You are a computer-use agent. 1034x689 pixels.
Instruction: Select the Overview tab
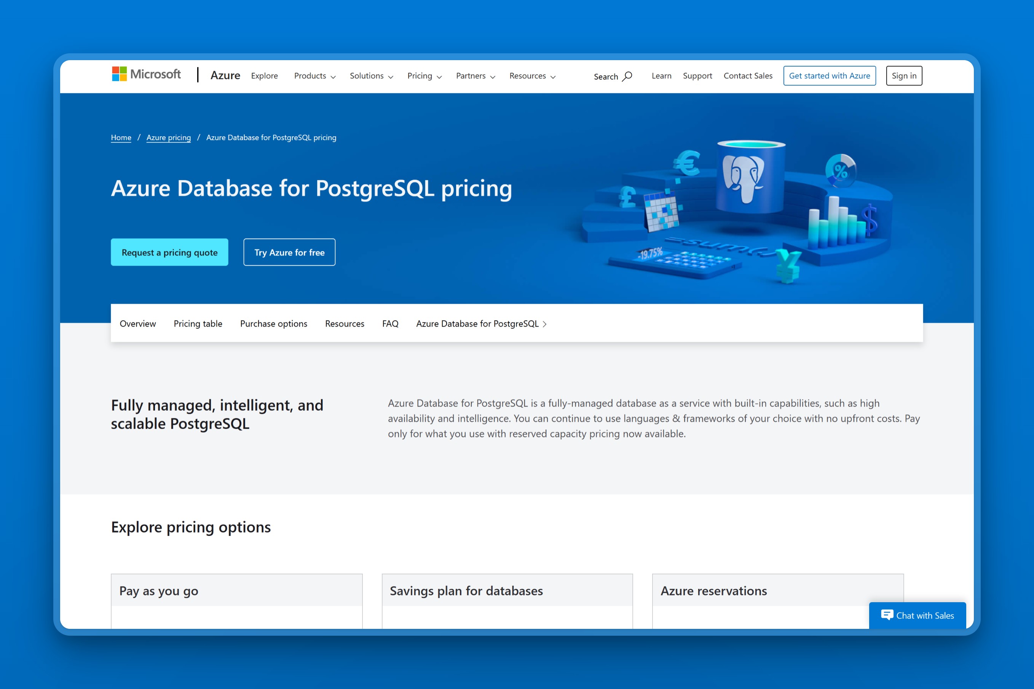click(137, 324)
